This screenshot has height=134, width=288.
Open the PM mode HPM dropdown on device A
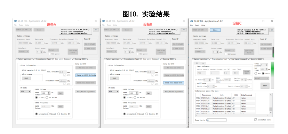pos(26,91)
